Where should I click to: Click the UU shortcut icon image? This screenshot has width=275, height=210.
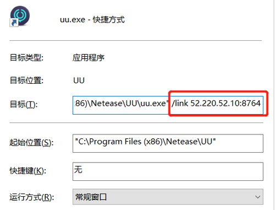20,17
